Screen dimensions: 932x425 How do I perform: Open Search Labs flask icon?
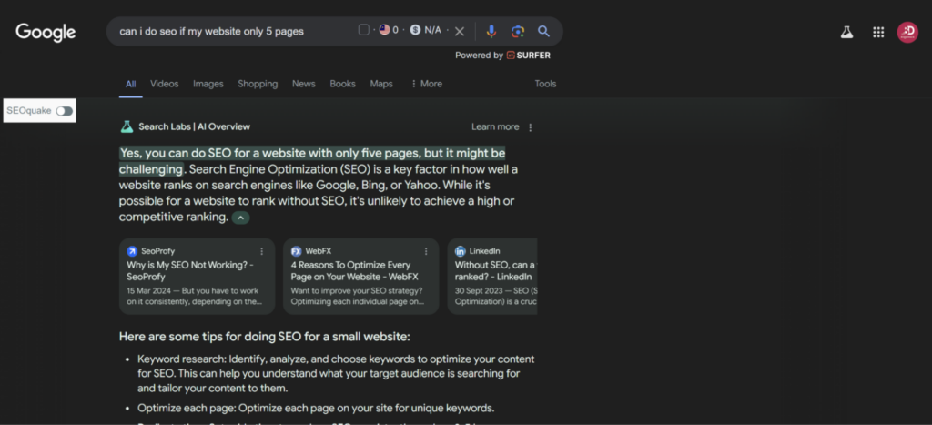point(847,33)
